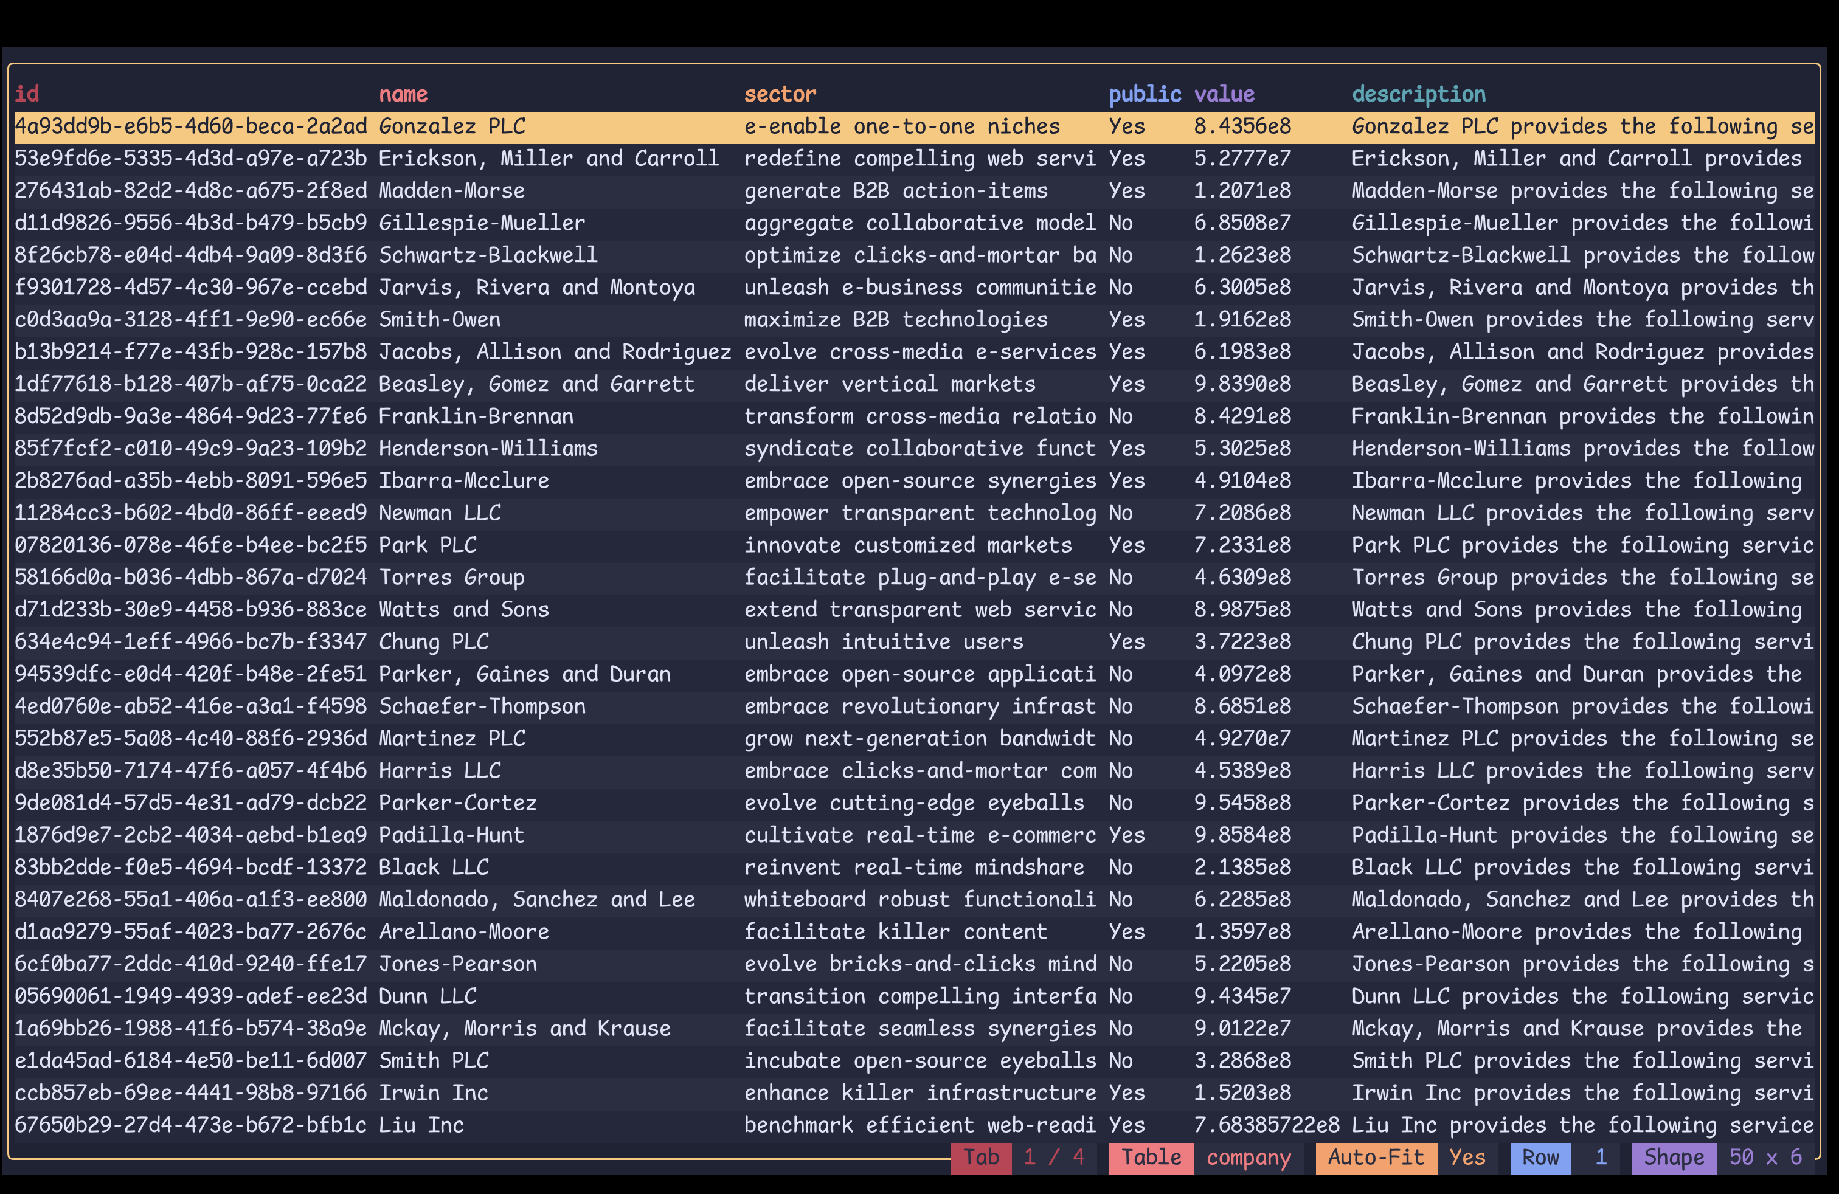Select the value column header
Screen dimensions: 1839x1194
(x=1224, y=94)
